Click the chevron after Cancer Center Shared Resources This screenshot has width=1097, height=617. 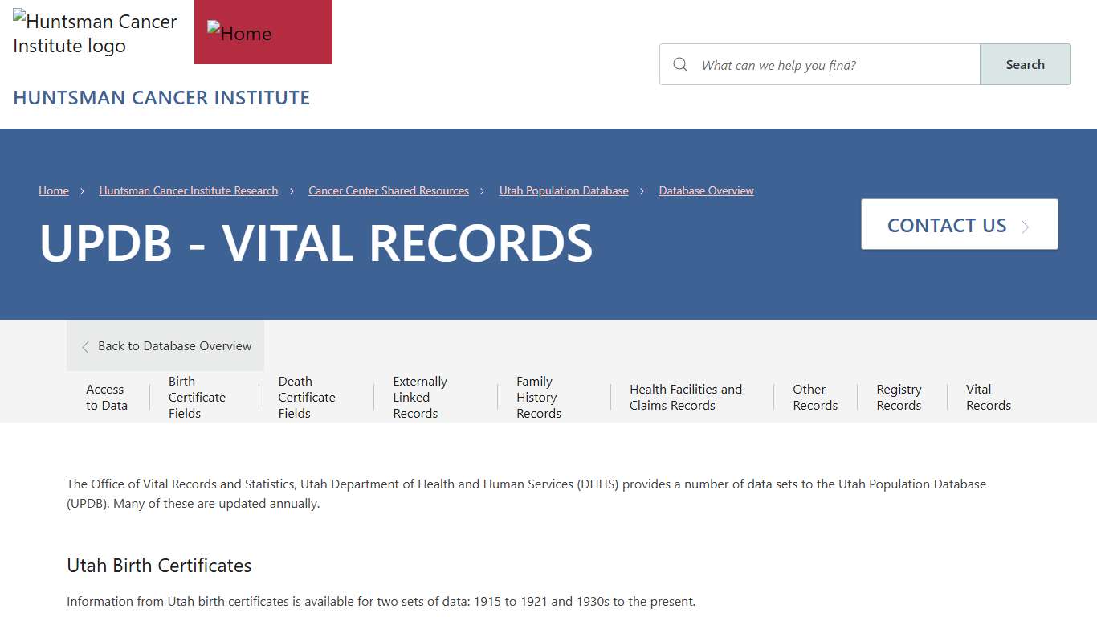pos(482,190)
